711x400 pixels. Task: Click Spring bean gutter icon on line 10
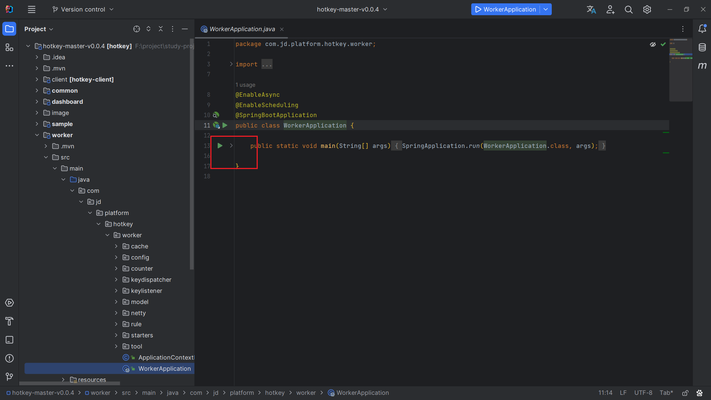tap(216, 115)
